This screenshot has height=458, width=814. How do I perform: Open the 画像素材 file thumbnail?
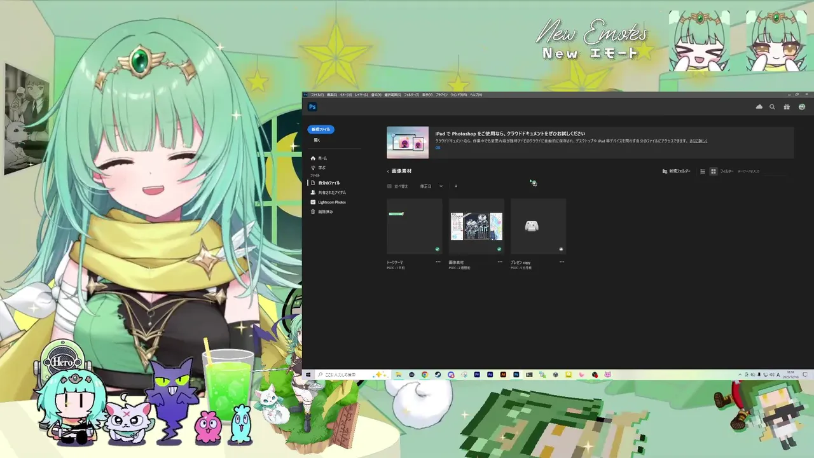(x=476, y=226)
